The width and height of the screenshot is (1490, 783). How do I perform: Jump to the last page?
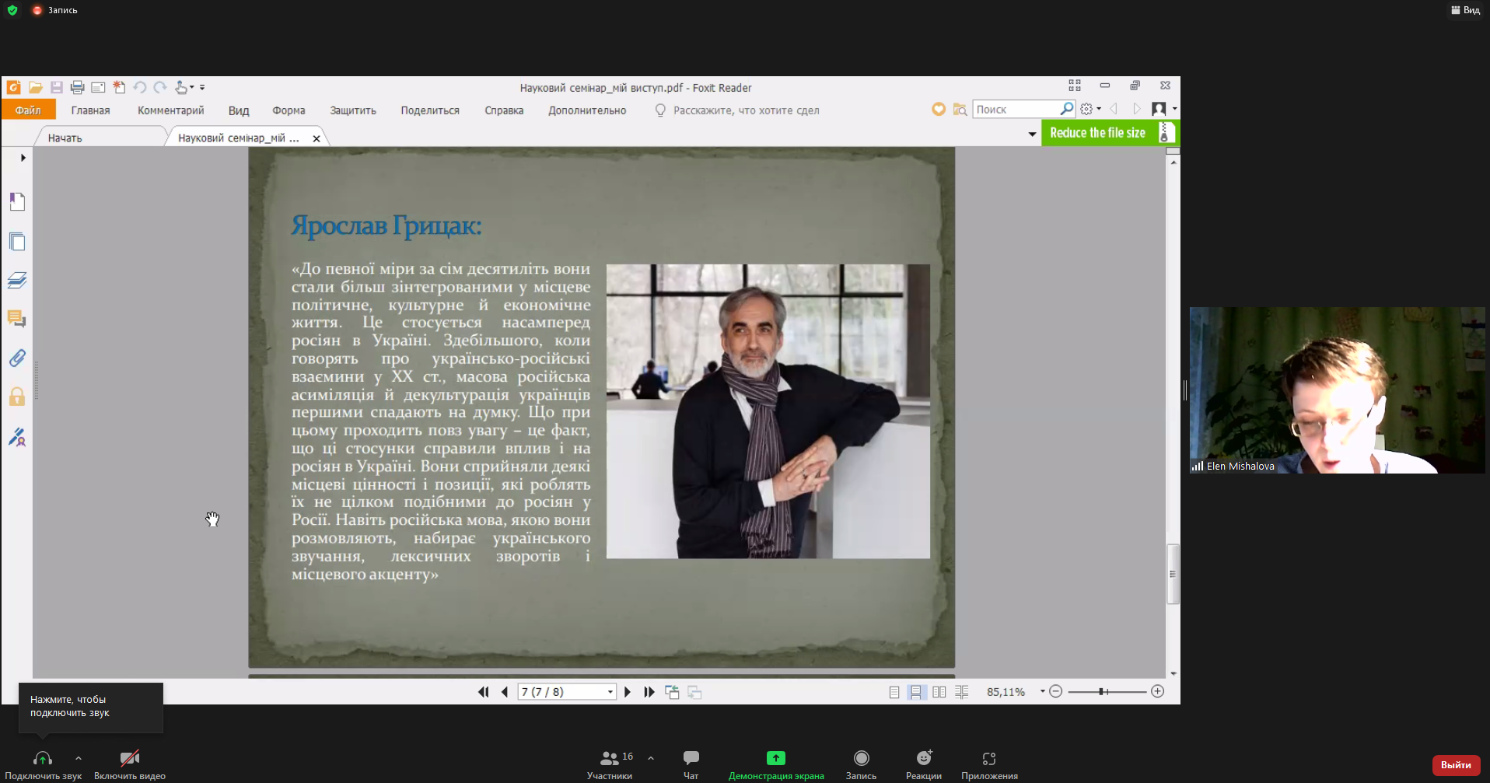pyautogui.click(x=649, y=692)
